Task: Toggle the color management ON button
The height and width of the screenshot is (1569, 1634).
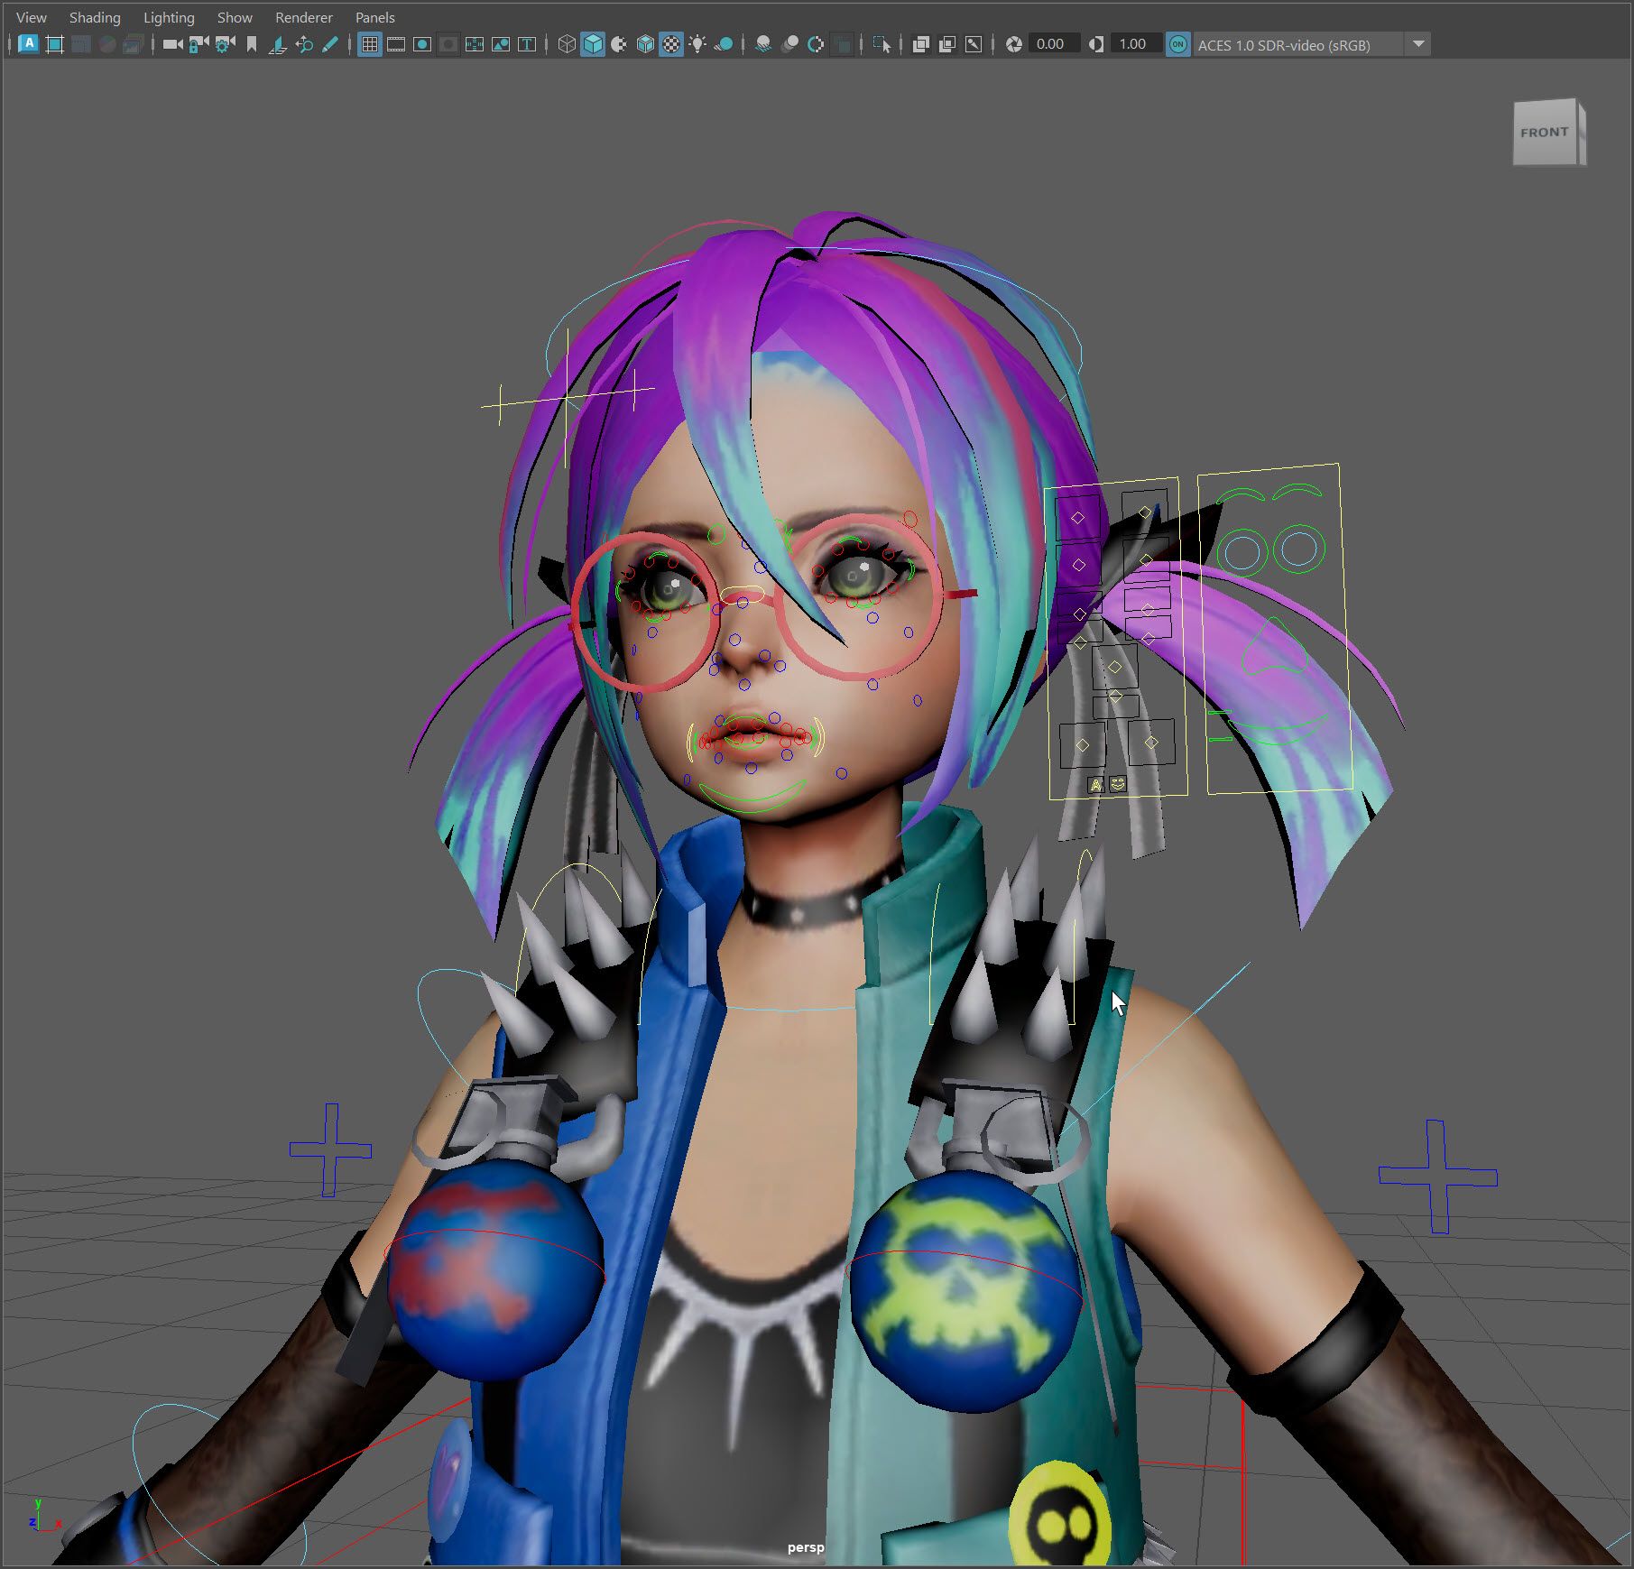Action: pyautogui.click(x=1177, y=44)
